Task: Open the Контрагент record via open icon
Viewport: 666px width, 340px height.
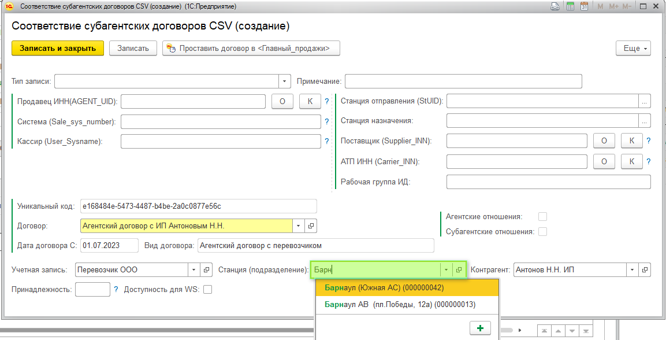Action: point(645,269)
